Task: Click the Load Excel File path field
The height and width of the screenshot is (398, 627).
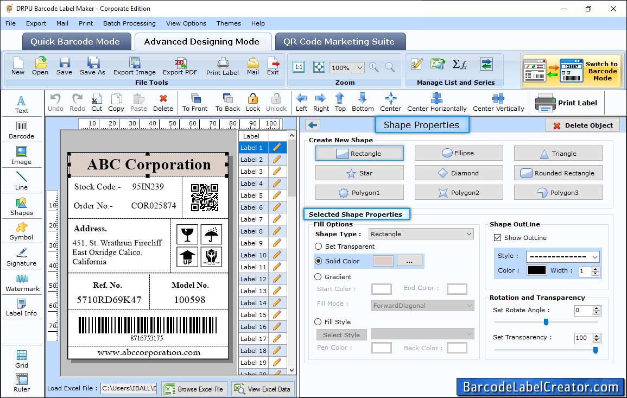Action: pyautogui.click(x=128, y=388)
